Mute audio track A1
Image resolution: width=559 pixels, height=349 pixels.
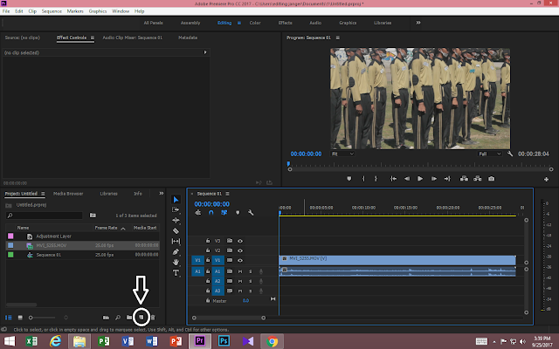(x=240, y=271)
